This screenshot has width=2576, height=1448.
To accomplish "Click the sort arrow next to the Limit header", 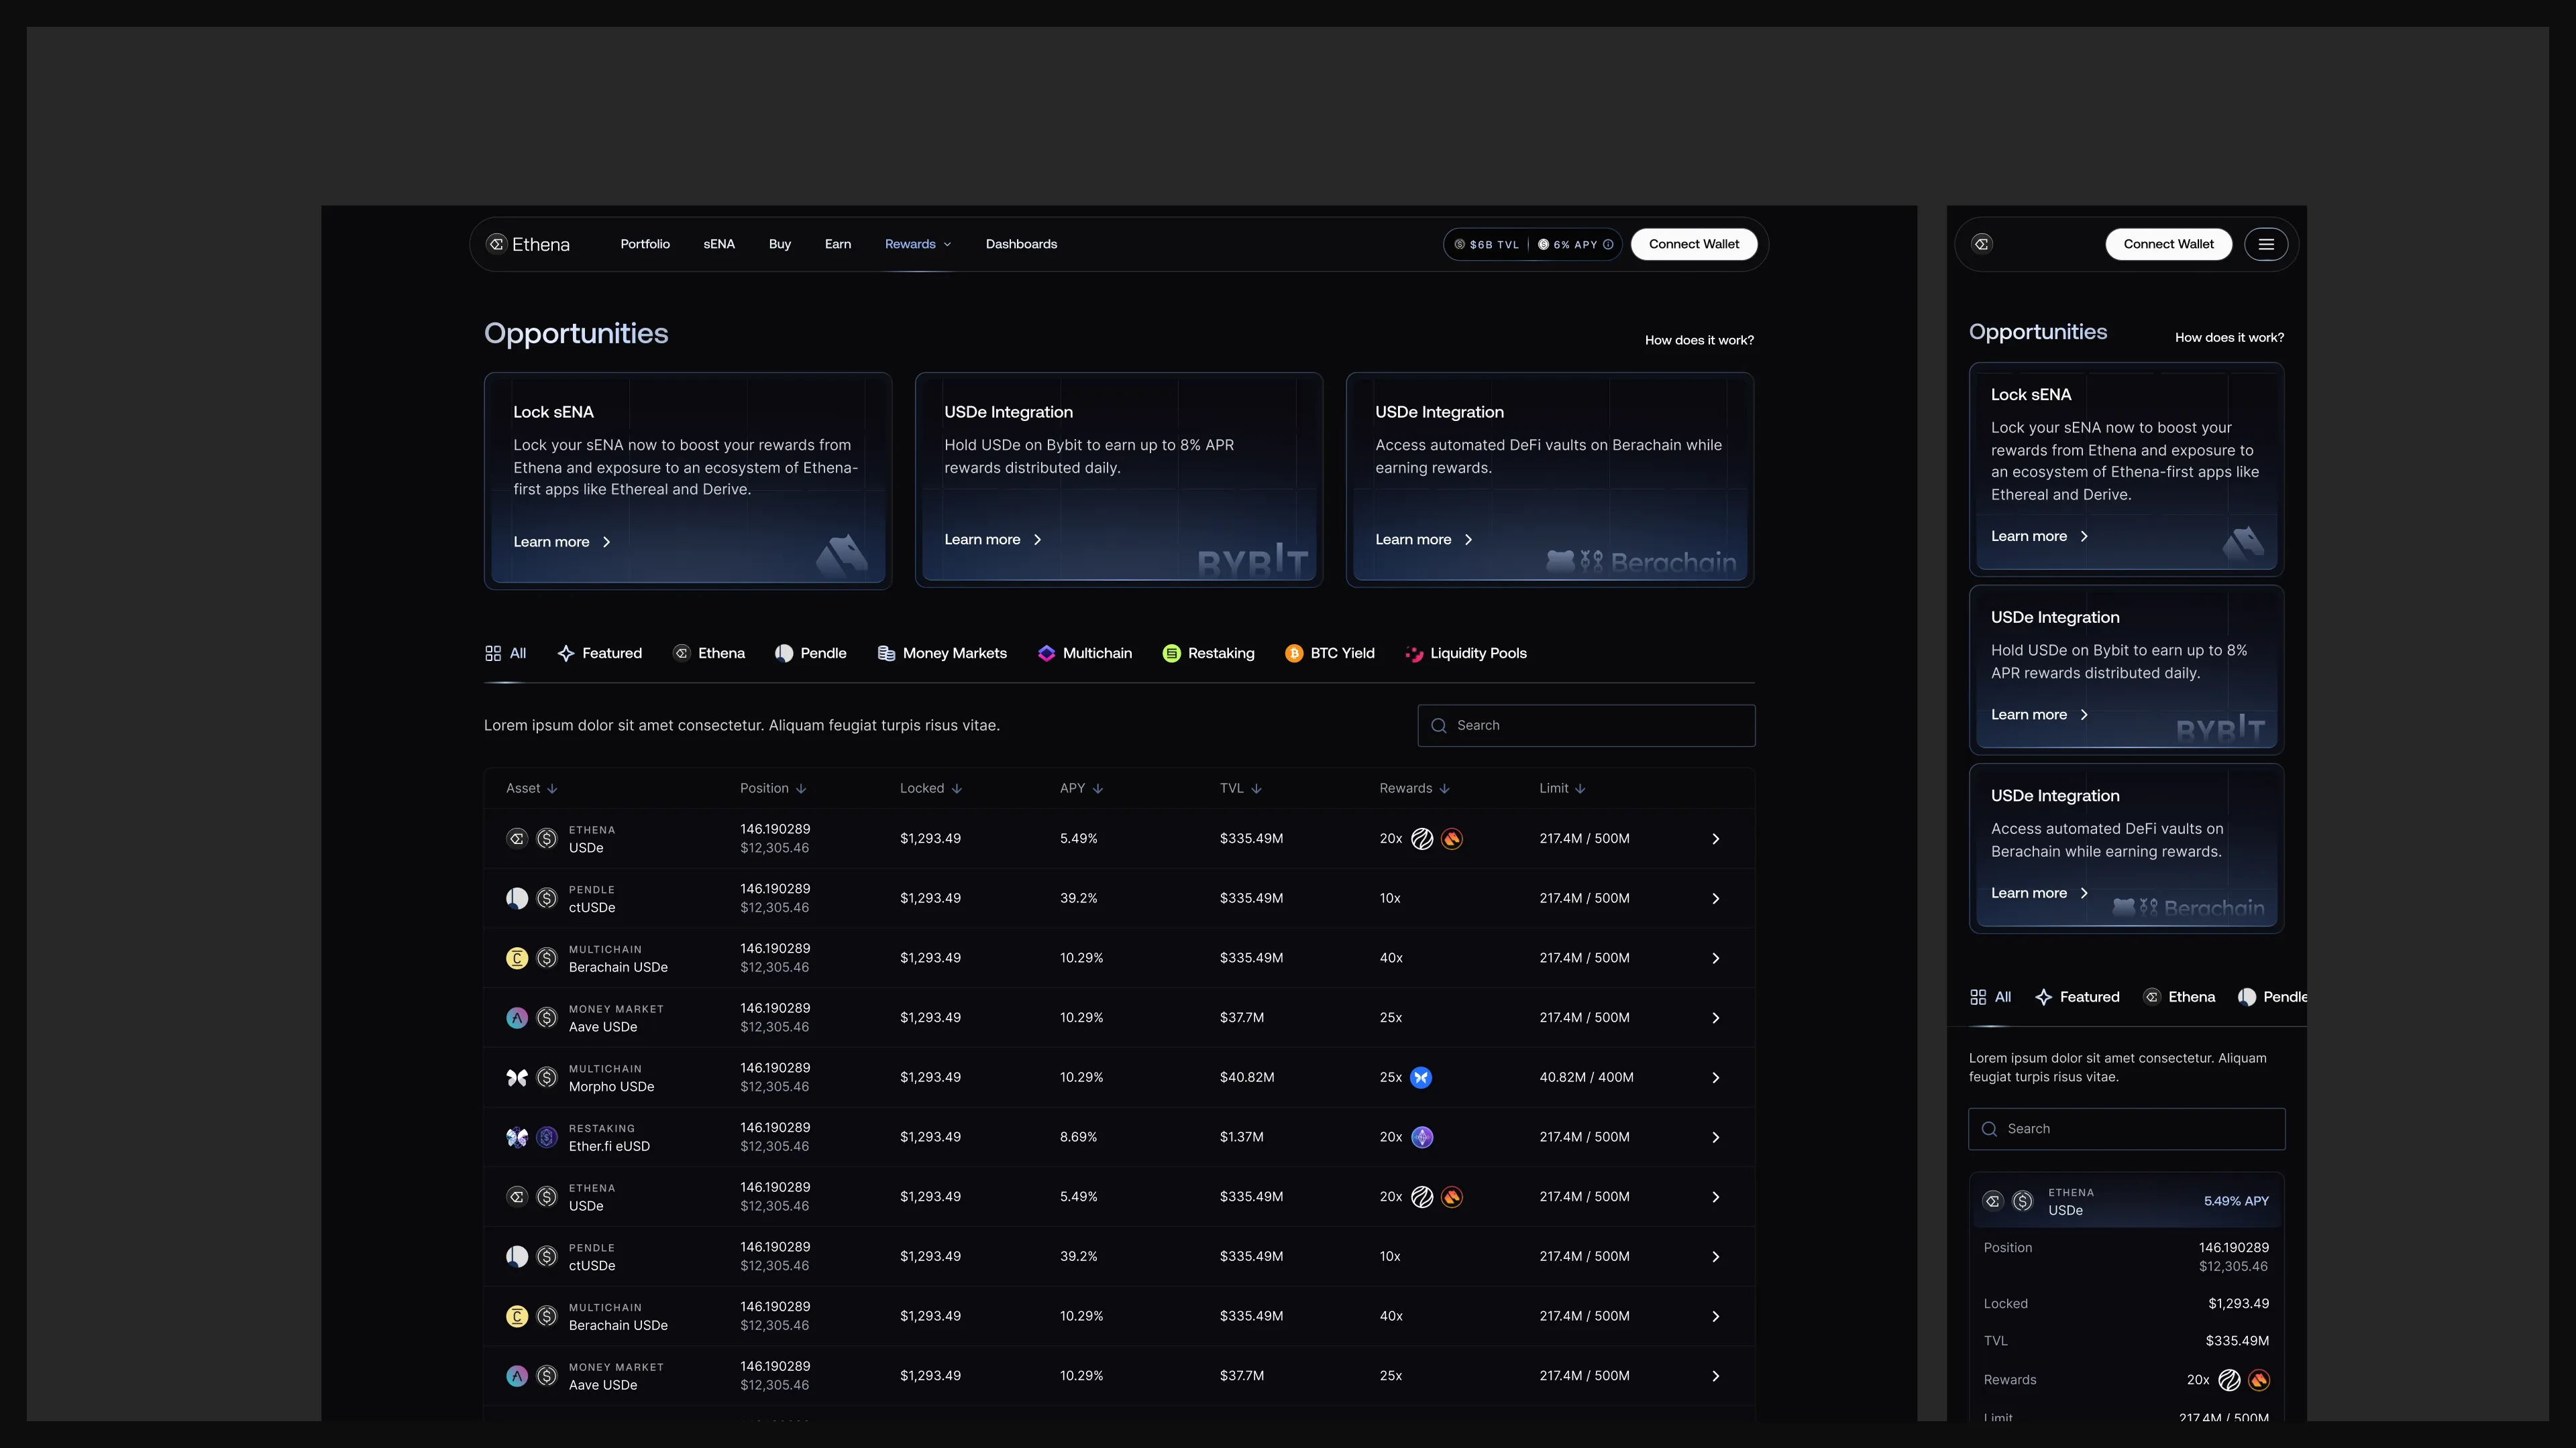I will (1580, 788).
